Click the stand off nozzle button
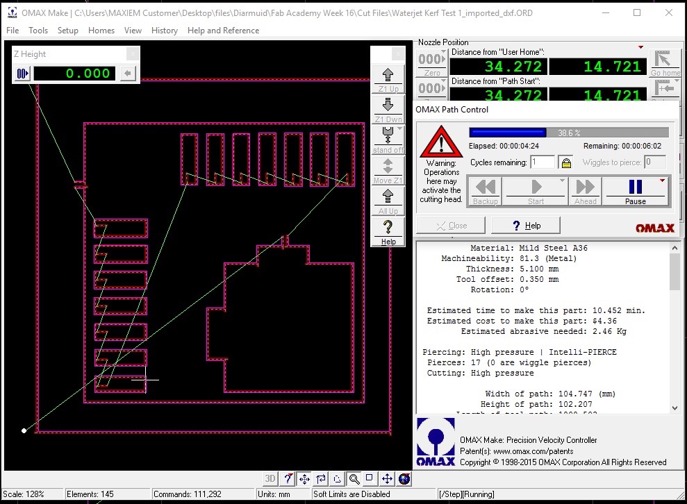The height and width of the screenshot is (504, 687). click(x=388, y=140)
